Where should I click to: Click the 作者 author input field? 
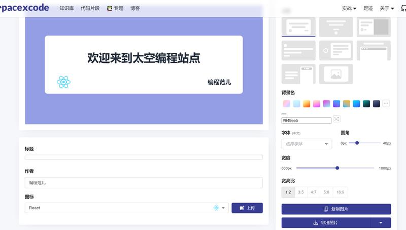(144, 183)
